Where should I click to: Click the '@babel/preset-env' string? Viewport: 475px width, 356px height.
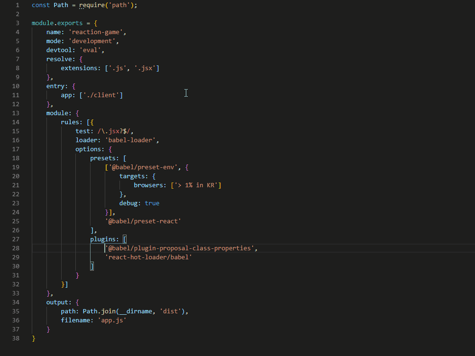point(143,167)
